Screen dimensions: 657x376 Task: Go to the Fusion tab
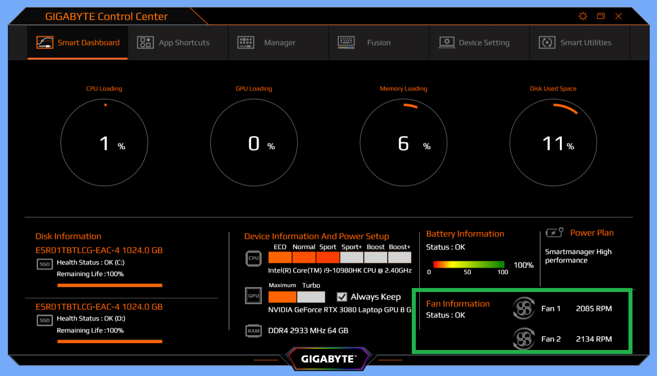tap(379, 42)
